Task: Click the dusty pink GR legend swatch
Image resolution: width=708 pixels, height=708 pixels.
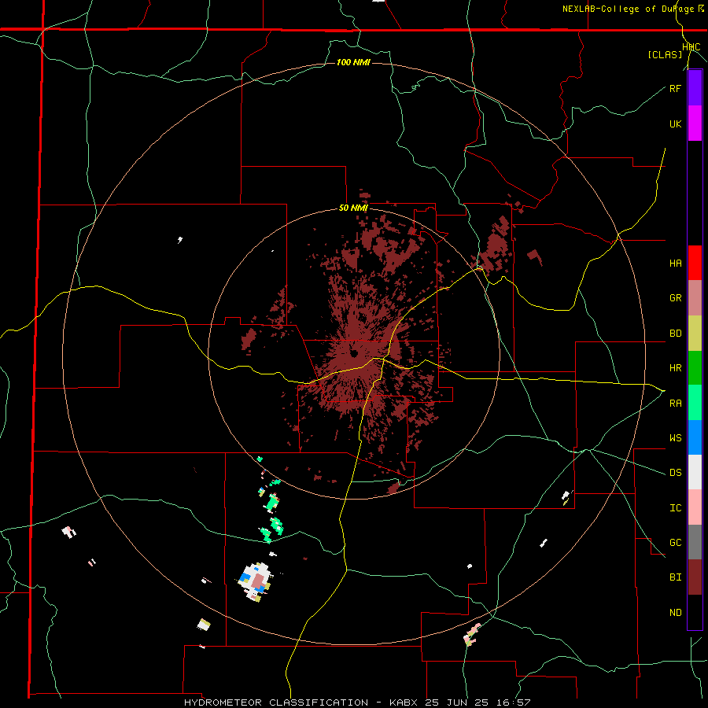Action: pyautogui.click(x=695, y=298)
